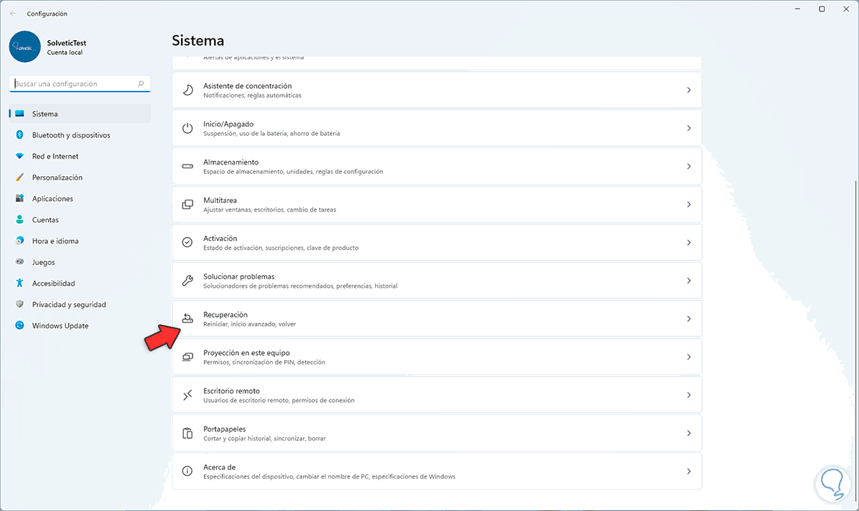Open Personalización settings category
This screenshot has width=859, height=511.
(x=57, y=177)
